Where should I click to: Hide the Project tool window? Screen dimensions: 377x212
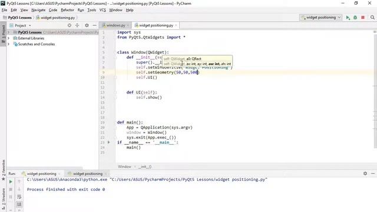pos(94,25)
